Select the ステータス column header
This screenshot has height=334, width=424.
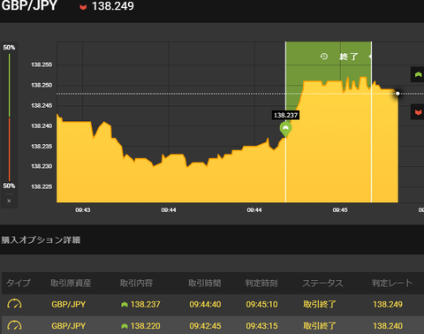click(322, 283)
